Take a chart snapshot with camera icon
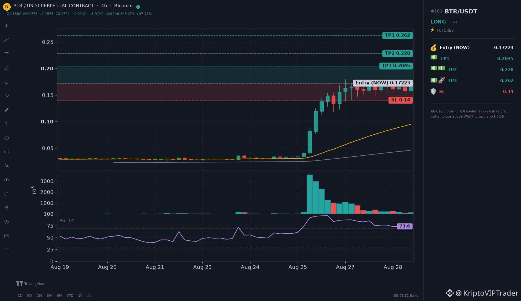Viewport: 521px width, 301px height. coord(6,236)
